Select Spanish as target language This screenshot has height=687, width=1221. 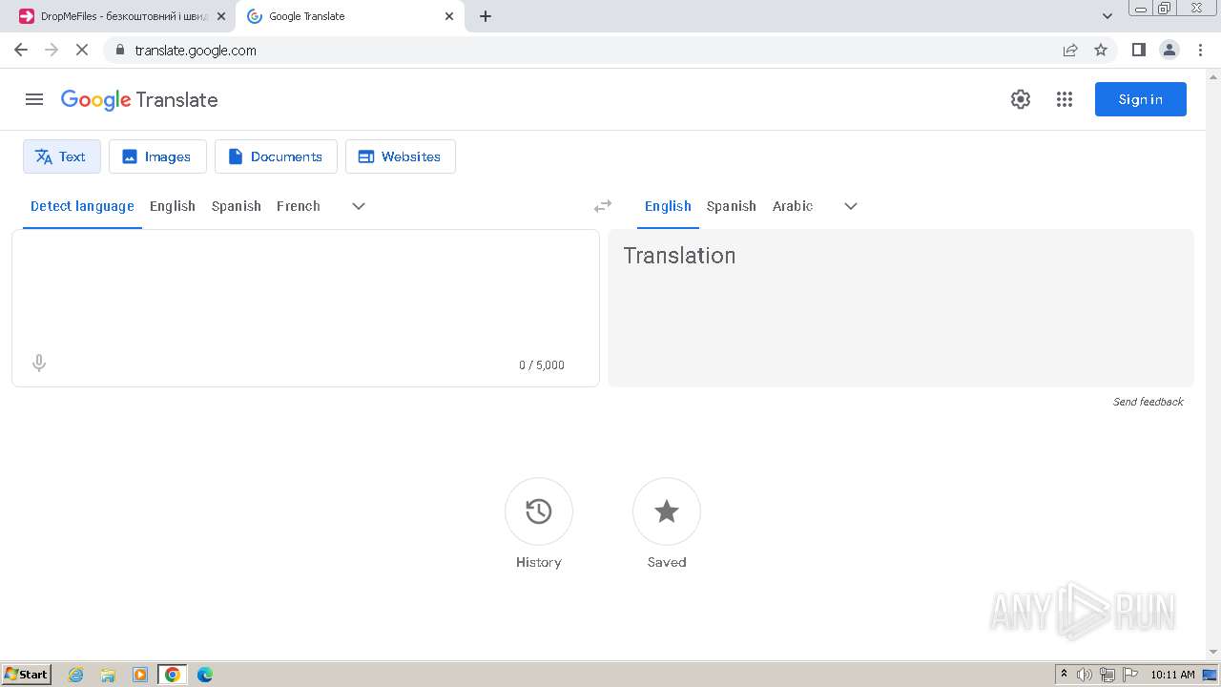(x=732, y=206)
